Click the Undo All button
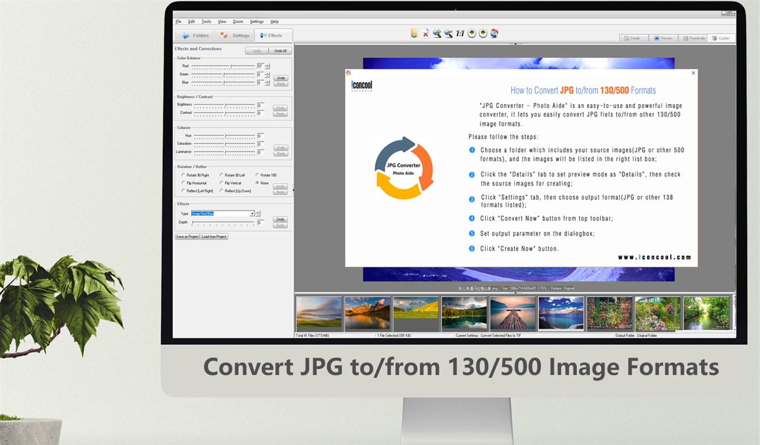760x445 pixels. 280,50
